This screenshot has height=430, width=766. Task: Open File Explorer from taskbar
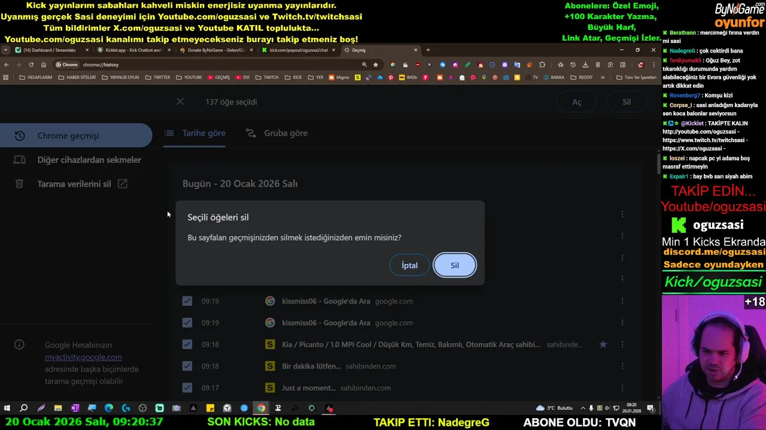point(58,408)
